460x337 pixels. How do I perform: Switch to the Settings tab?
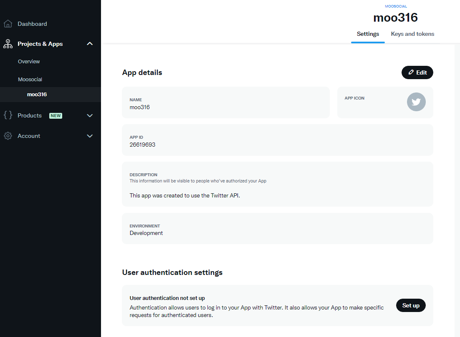tap(368, 34)
